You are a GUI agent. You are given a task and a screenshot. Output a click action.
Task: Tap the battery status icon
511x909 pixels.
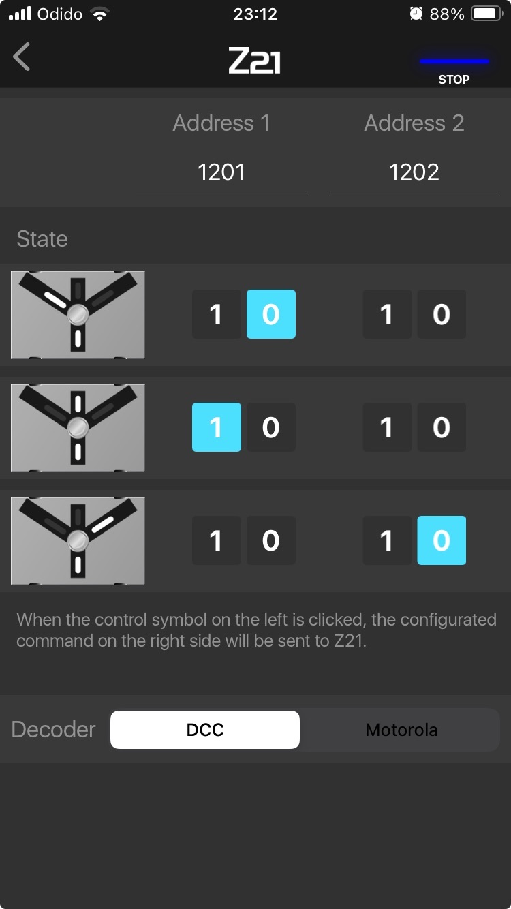[x=487, y=14]
